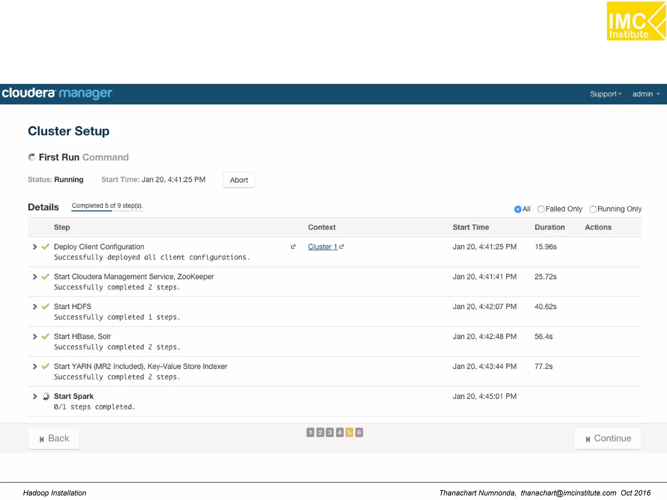Select the All radio filter
The width and height of the screenshot is (667, 500).
click(x=518, y=209)
